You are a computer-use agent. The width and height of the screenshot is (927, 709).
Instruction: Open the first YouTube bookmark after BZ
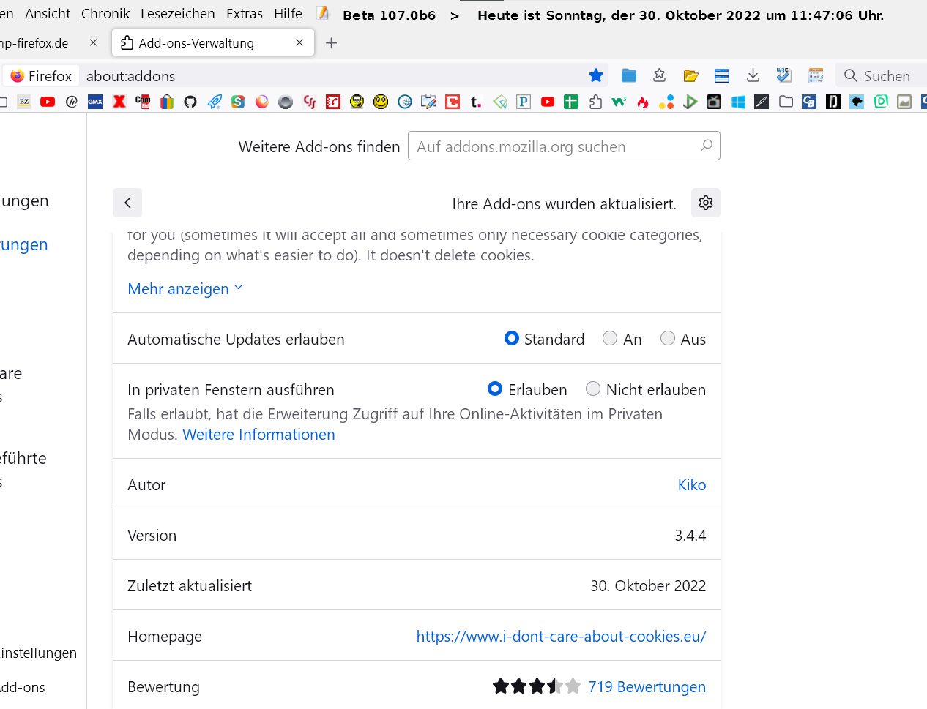(48, 102)
